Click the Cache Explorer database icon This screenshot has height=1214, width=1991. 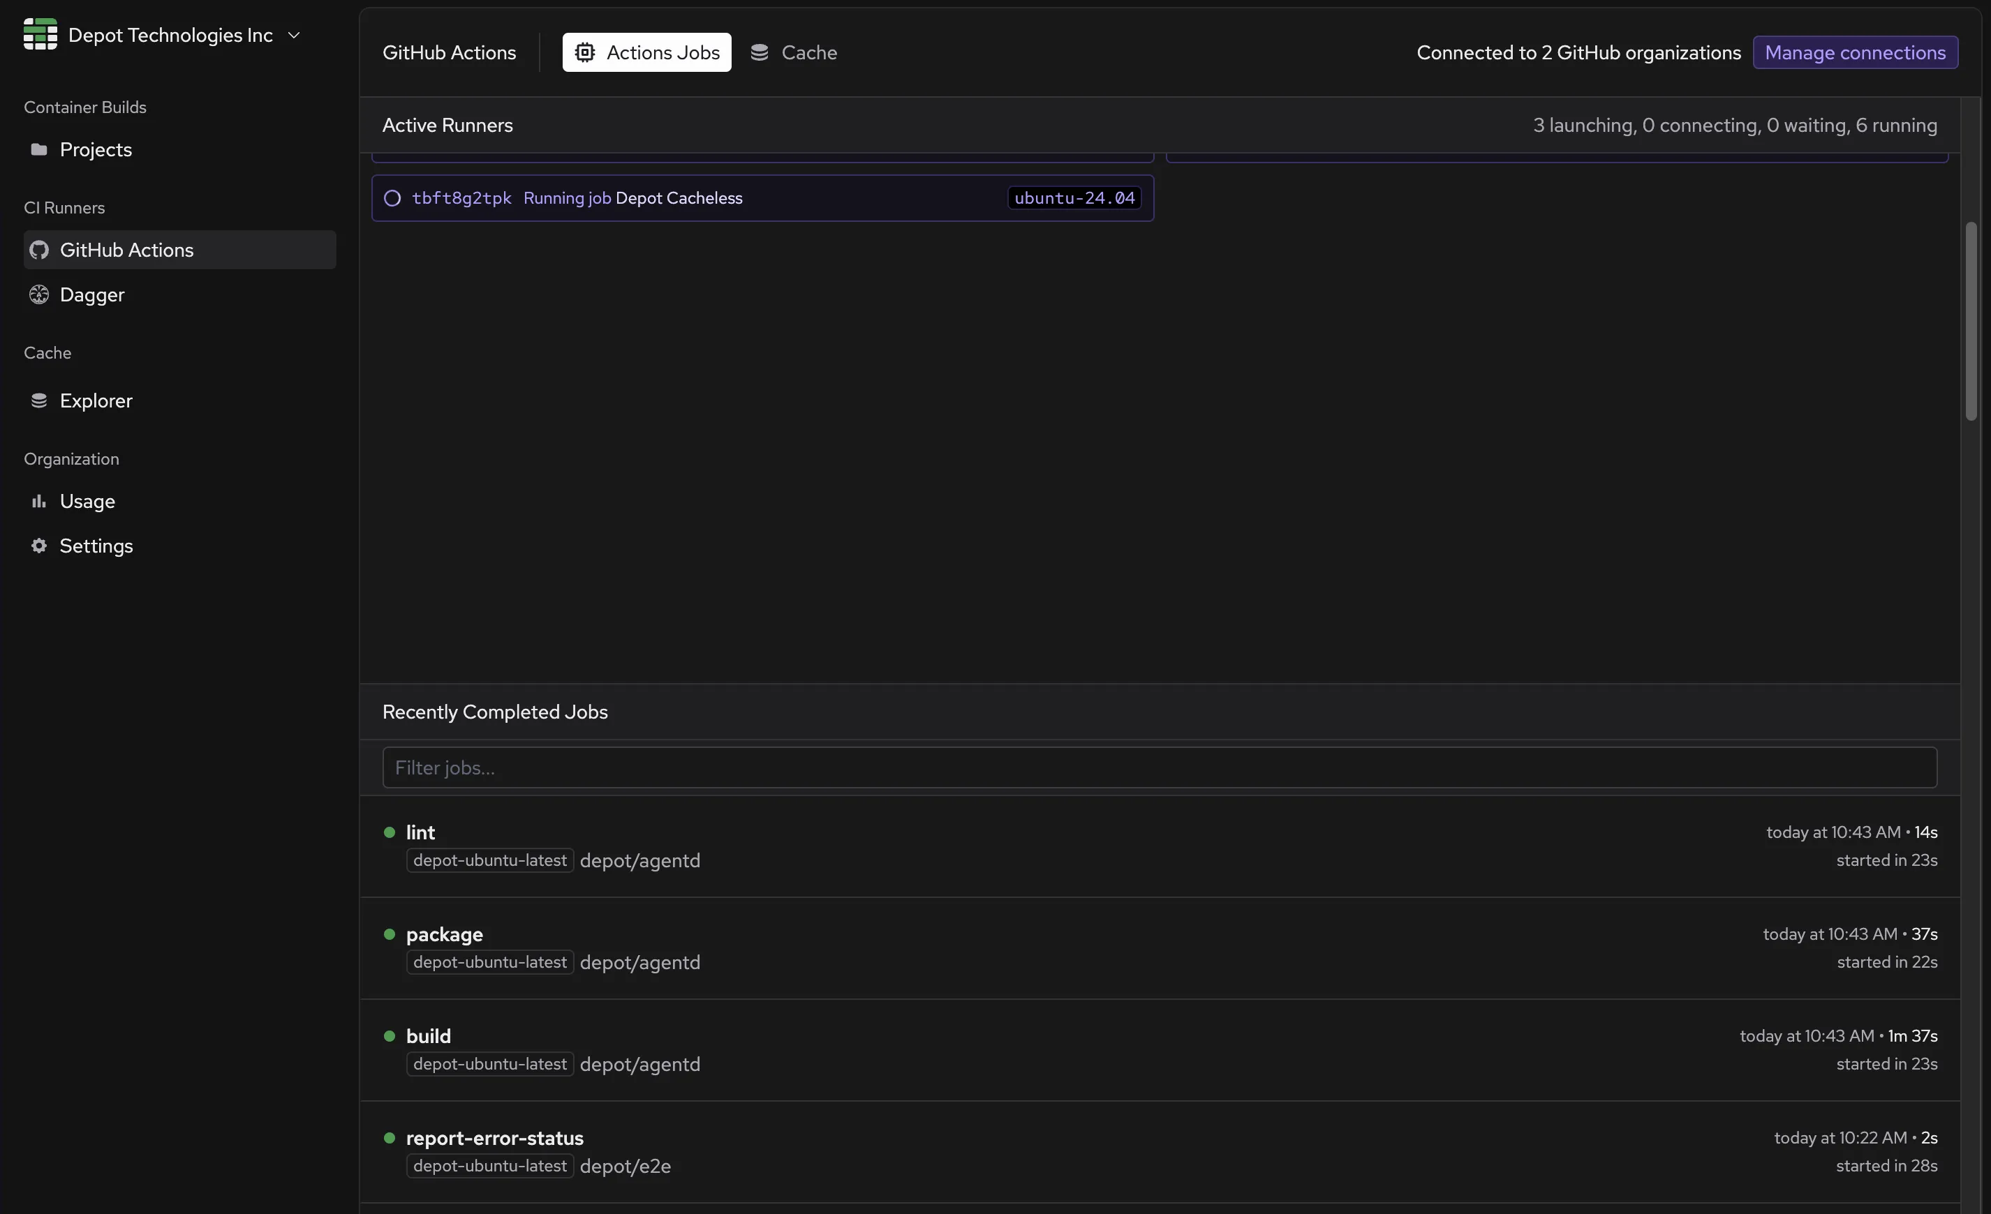click(38, 400)
